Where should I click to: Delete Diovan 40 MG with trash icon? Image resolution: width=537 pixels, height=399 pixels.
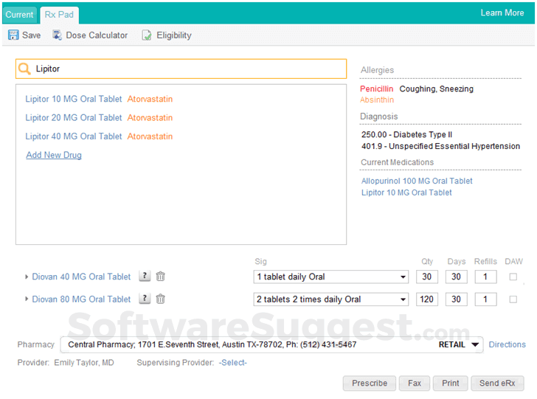pyautogui.click(x=161, y=277)
